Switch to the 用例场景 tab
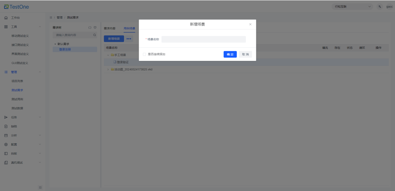This screenshot has width=395, height=191. tap(129, 28)
